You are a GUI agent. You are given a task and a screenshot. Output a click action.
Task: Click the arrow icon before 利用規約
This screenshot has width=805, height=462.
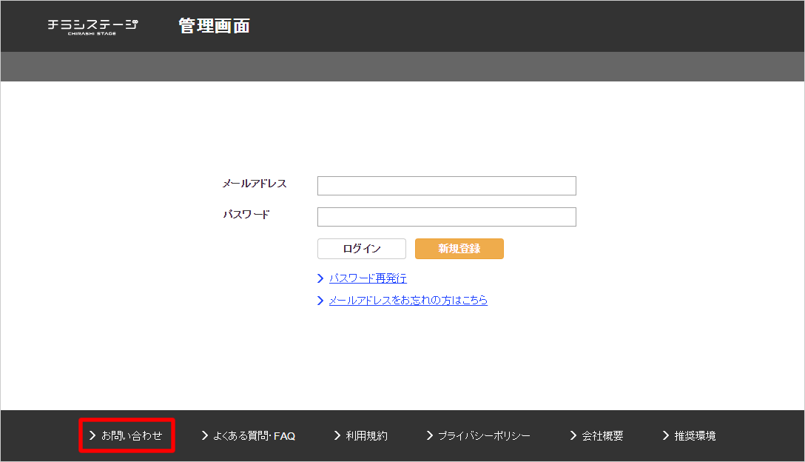(x=337, y=435)
